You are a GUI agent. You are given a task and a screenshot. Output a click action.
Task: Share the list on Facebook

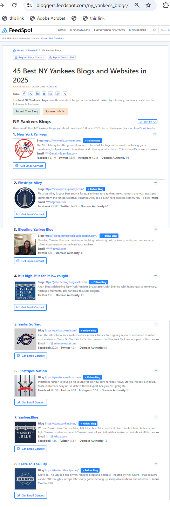coord(24,94)
